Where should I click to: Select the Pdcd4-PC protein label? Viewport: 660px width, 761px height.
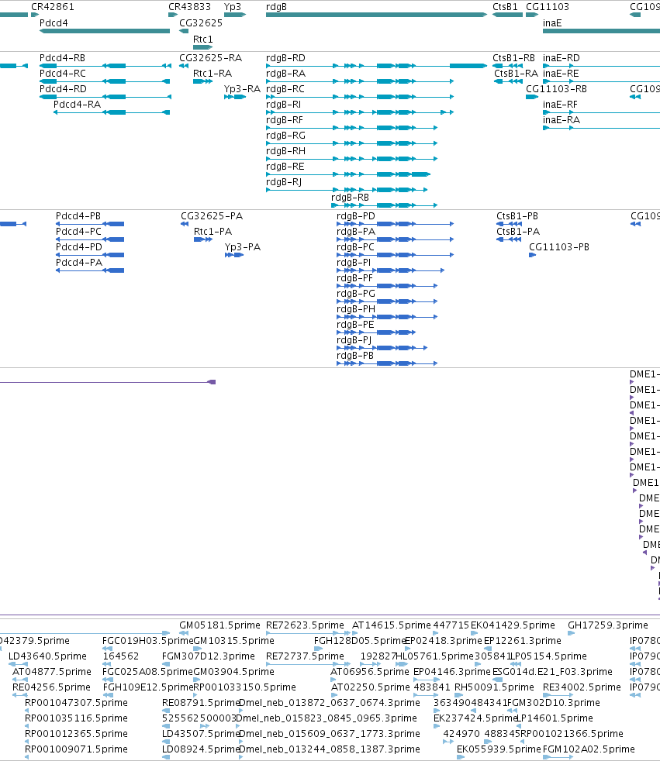click(x=78, y=232)
